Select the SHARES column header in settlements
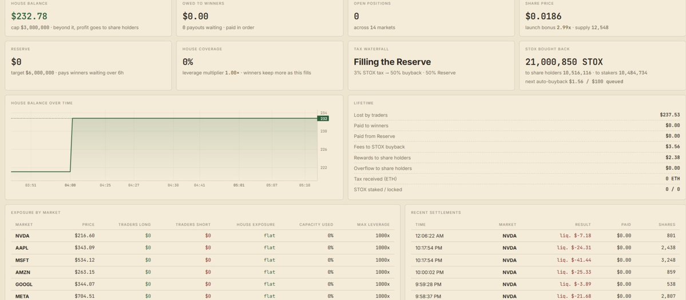The width and height of the screenshot is (686, 300). point(667,225)
